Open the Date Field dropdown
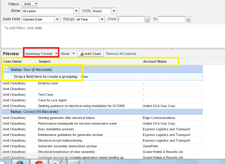225x164 pixels. click(x=57, y=19)
